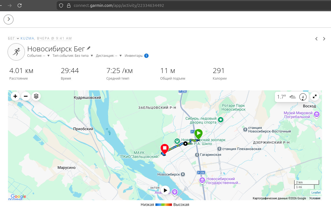Click the 'Кудряшовский' map label
Viewport: 331px width, 218px height.
(x=87, y=97)
